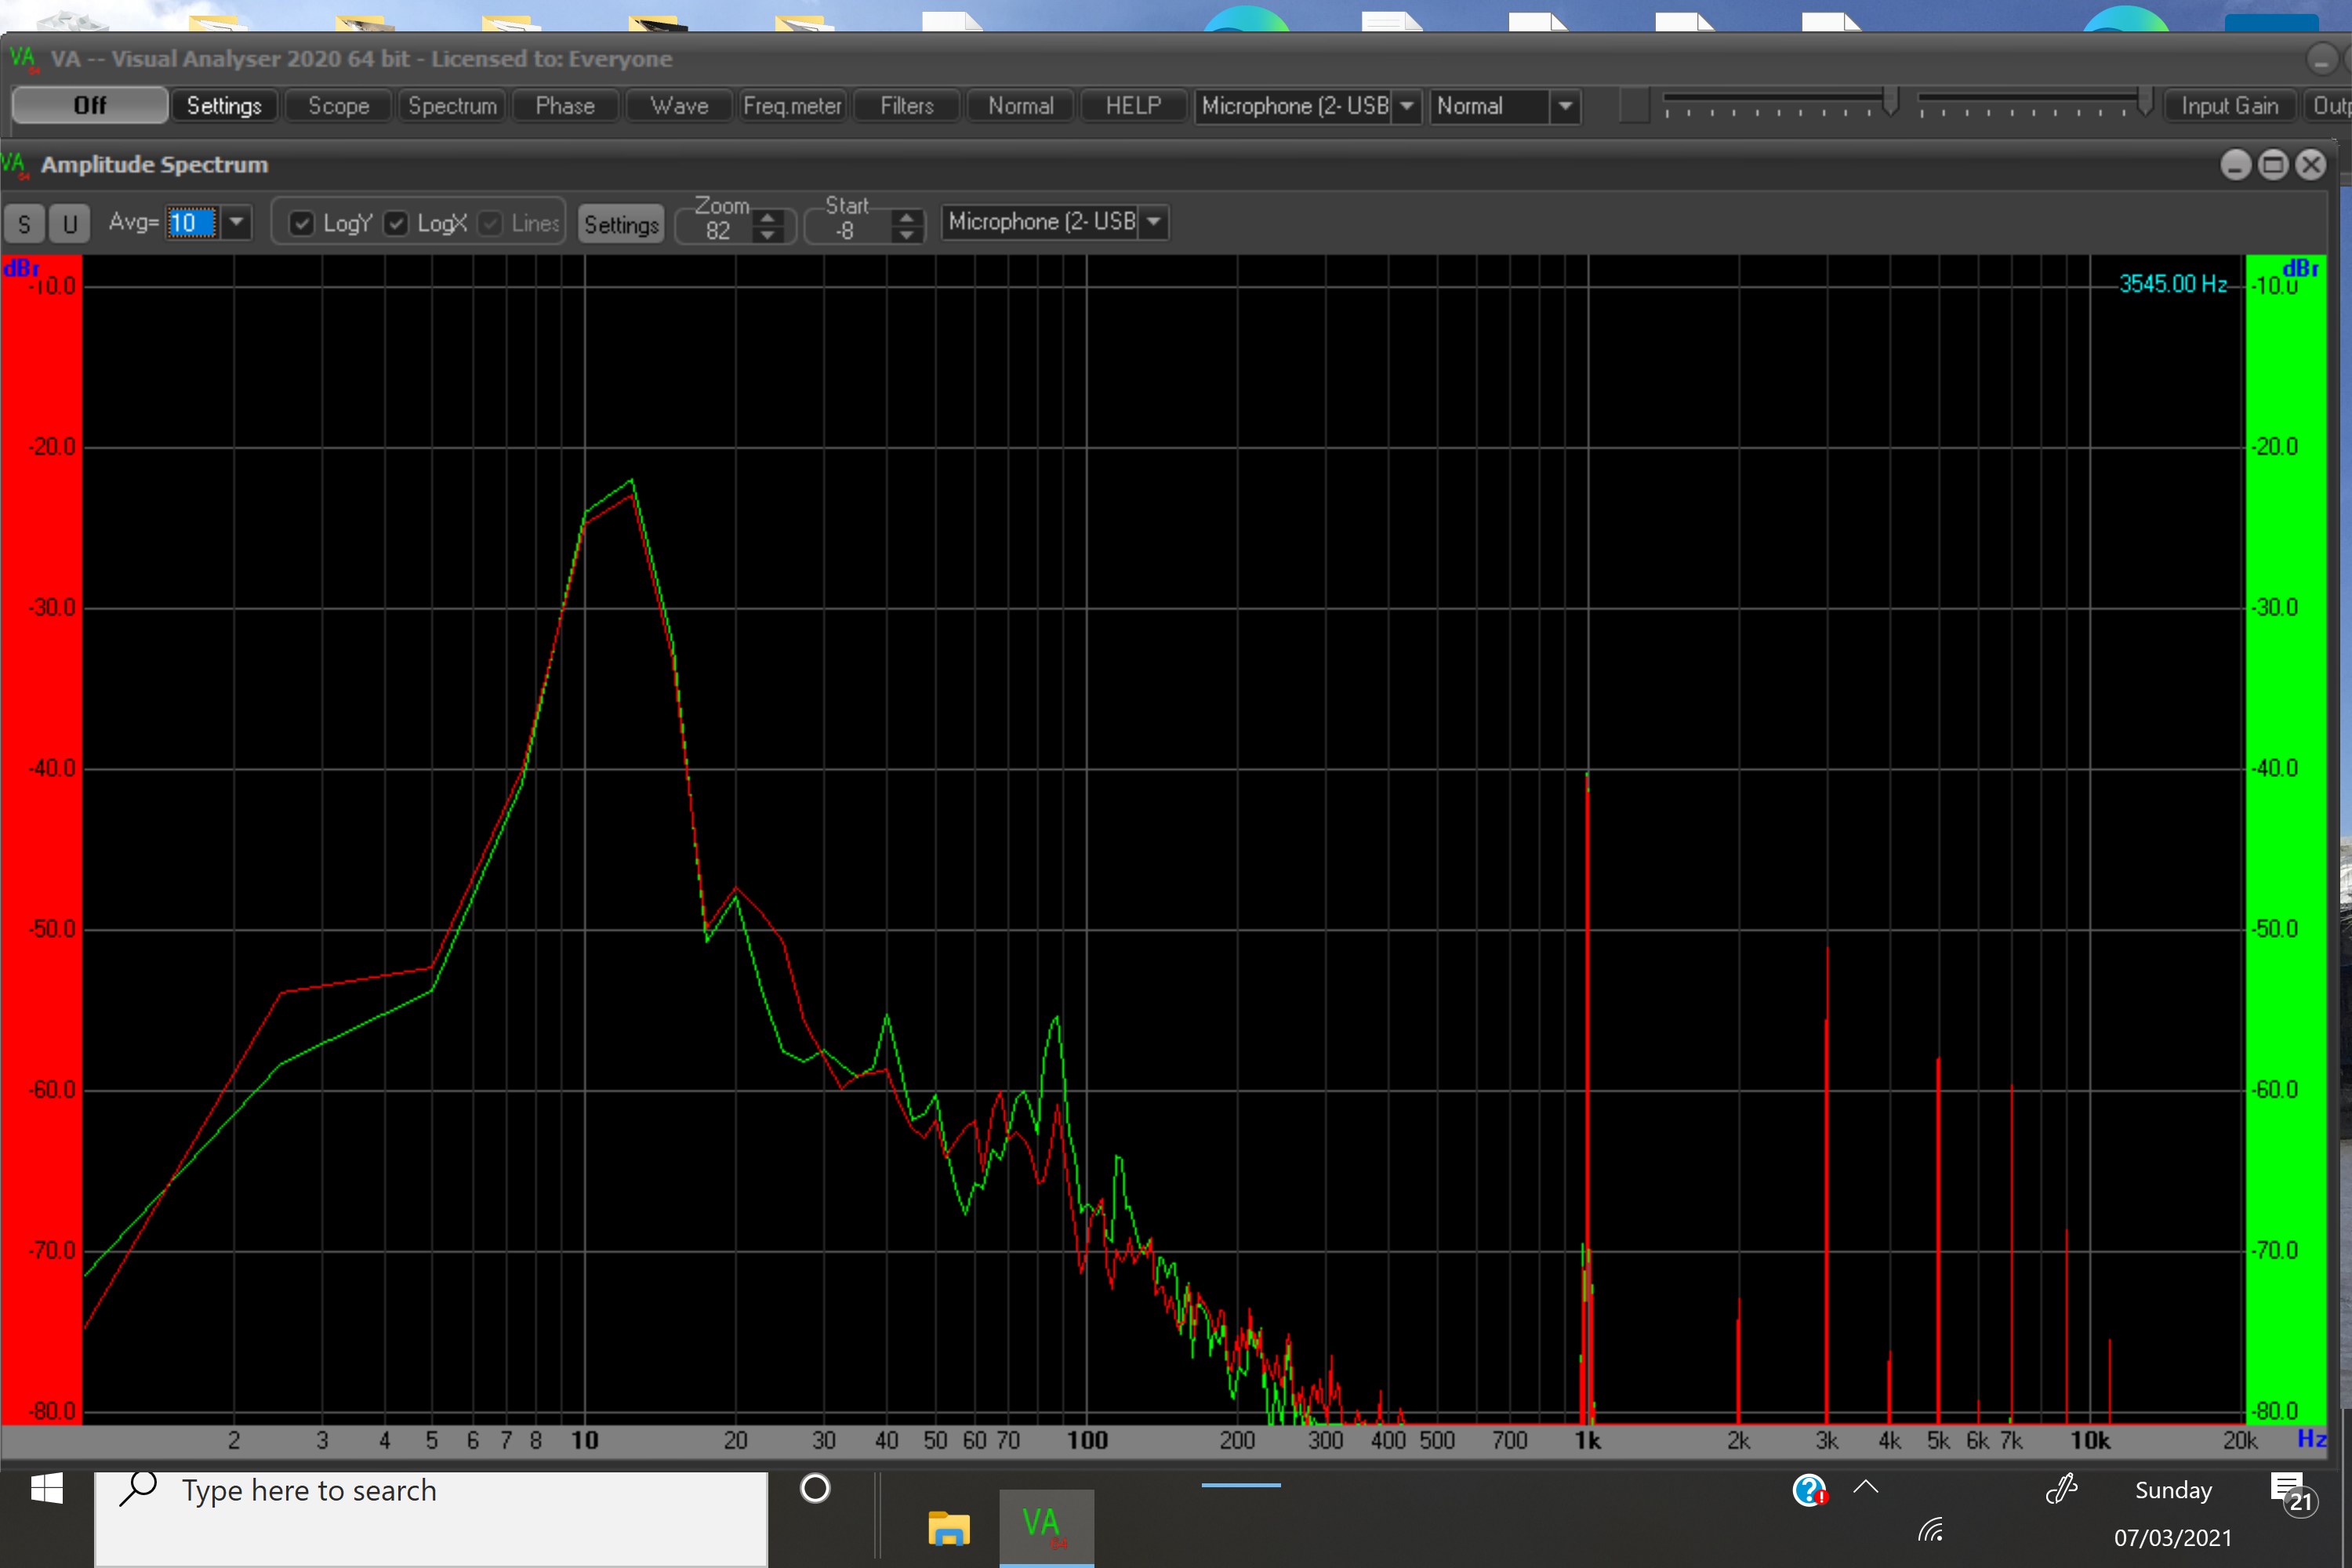Click the taskbar date 07/03/2021

[2172, 1538]
